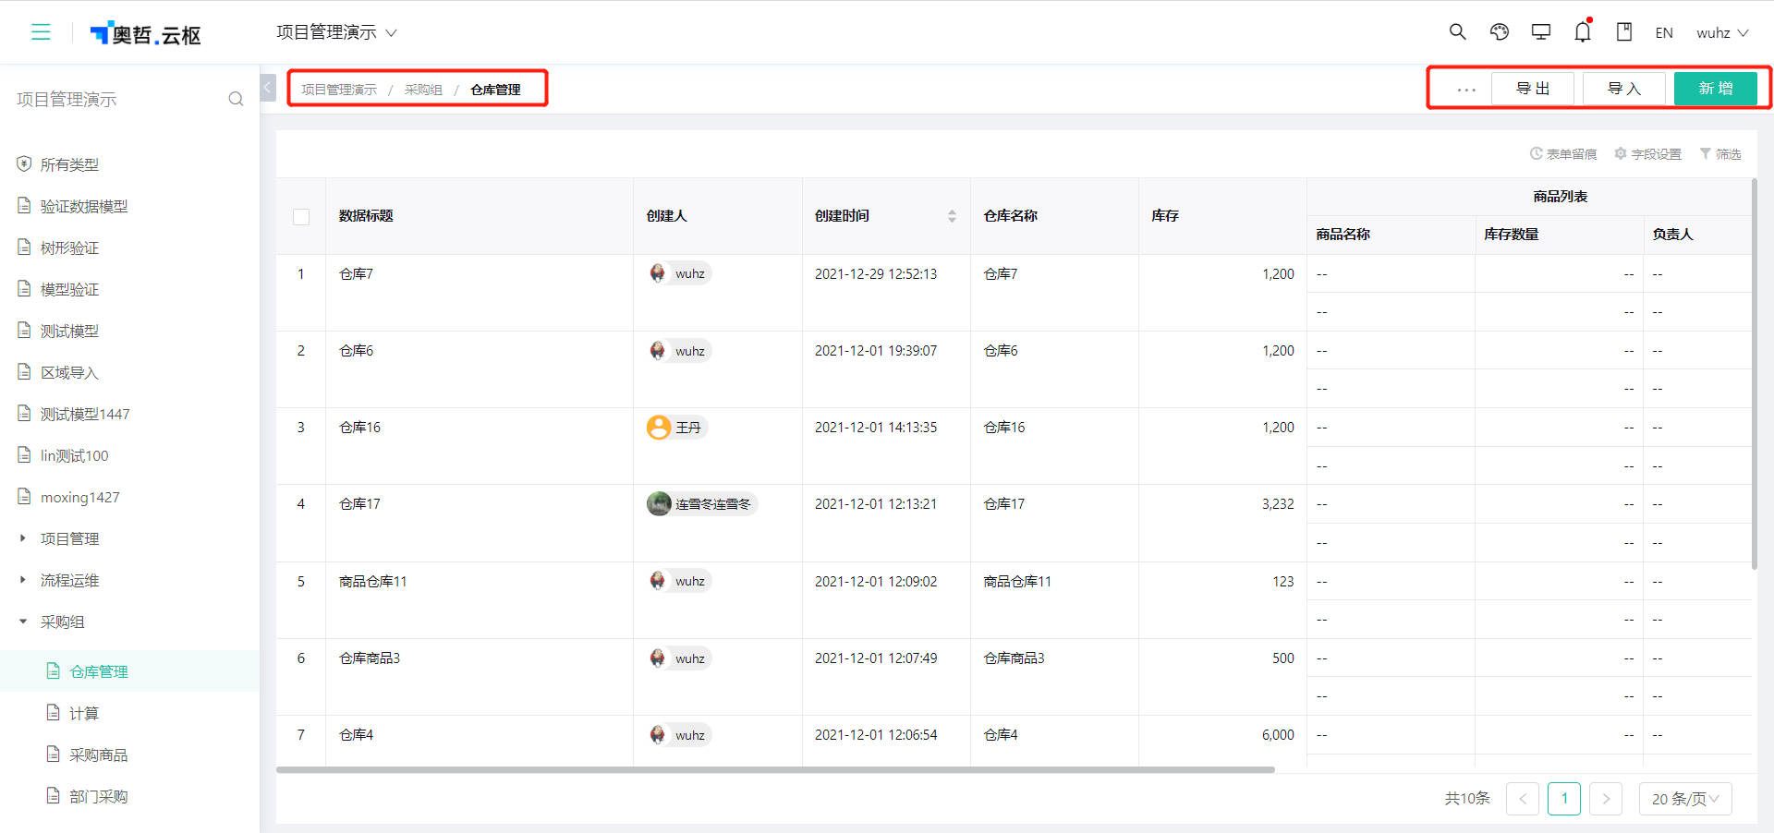Click the monitor display icon
Screen dimensions: 1774x833
point(1540,32)
